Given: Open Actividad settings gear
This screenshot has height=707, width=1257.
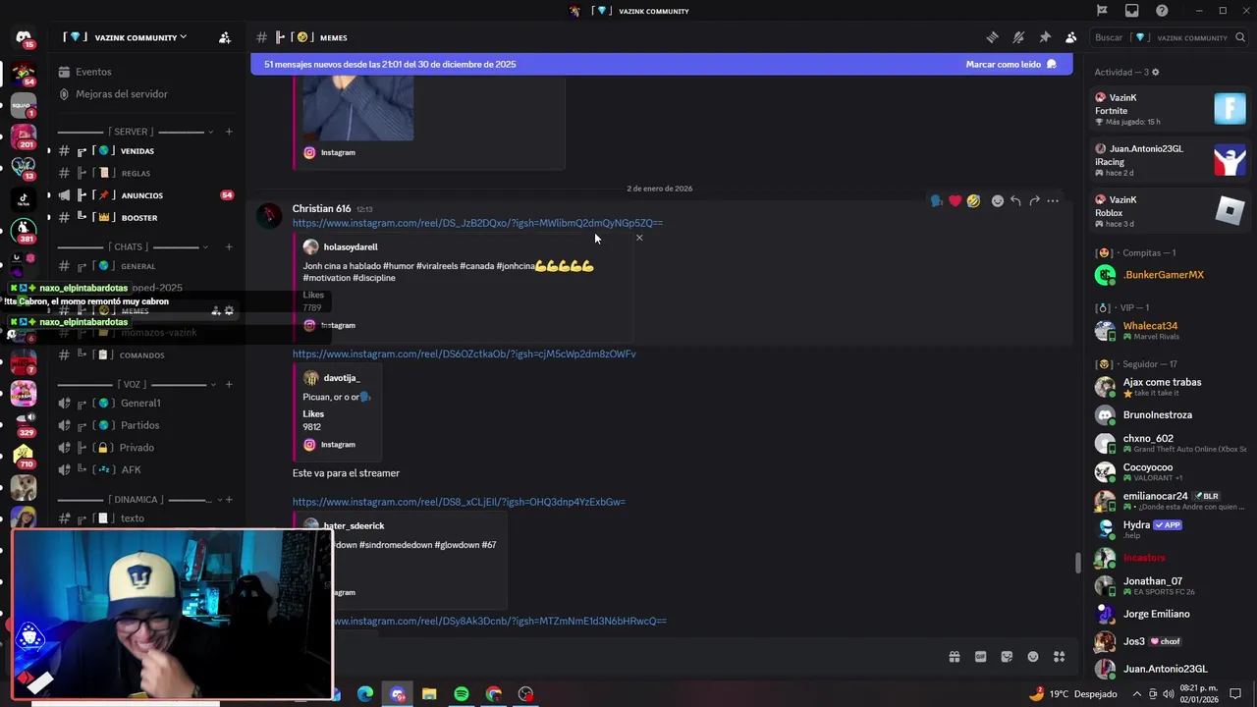Looking at the screenshot, I should click(1155, 72).
